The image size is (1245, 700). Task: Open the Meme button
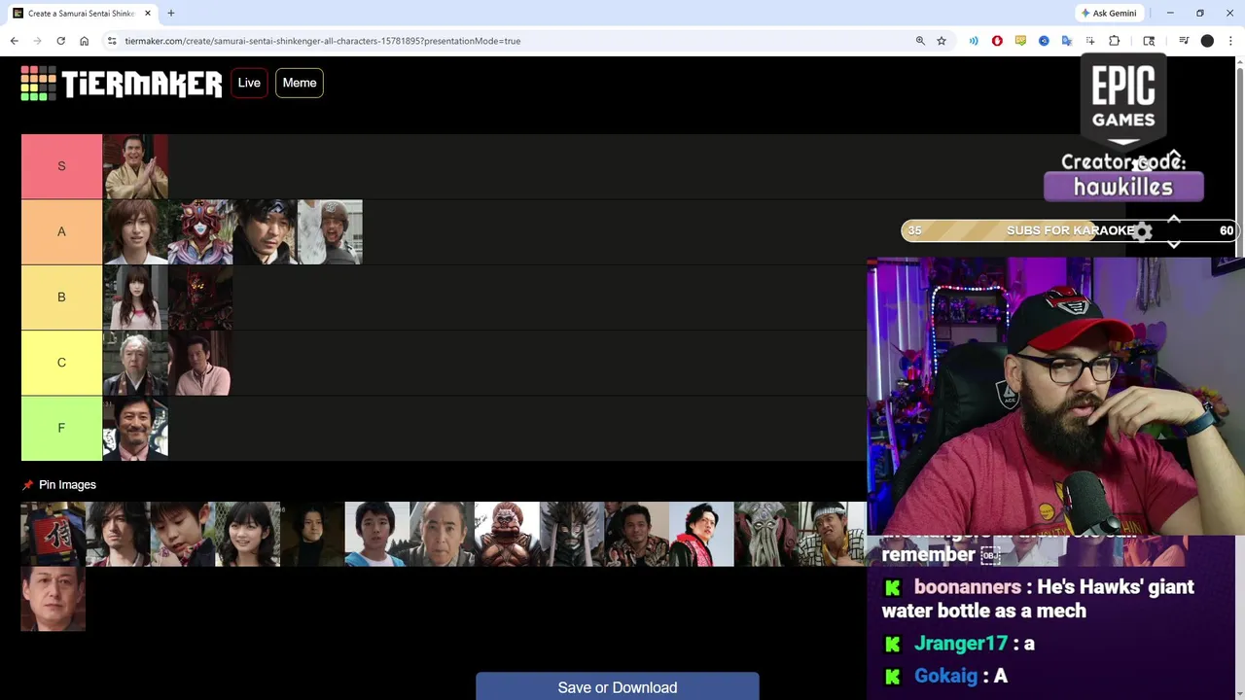(300, 83)
